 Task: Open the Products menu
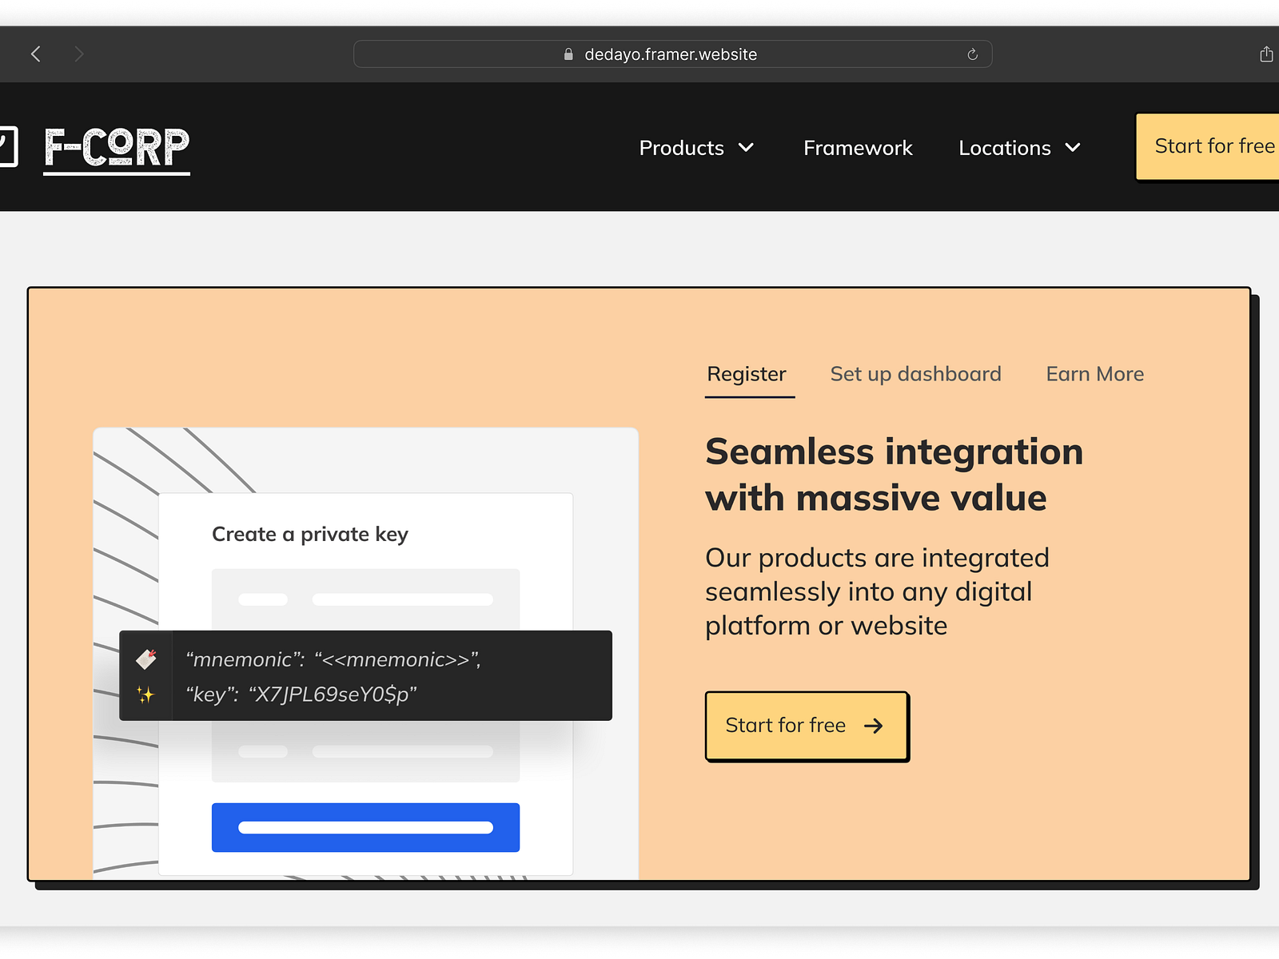point(682,148)
